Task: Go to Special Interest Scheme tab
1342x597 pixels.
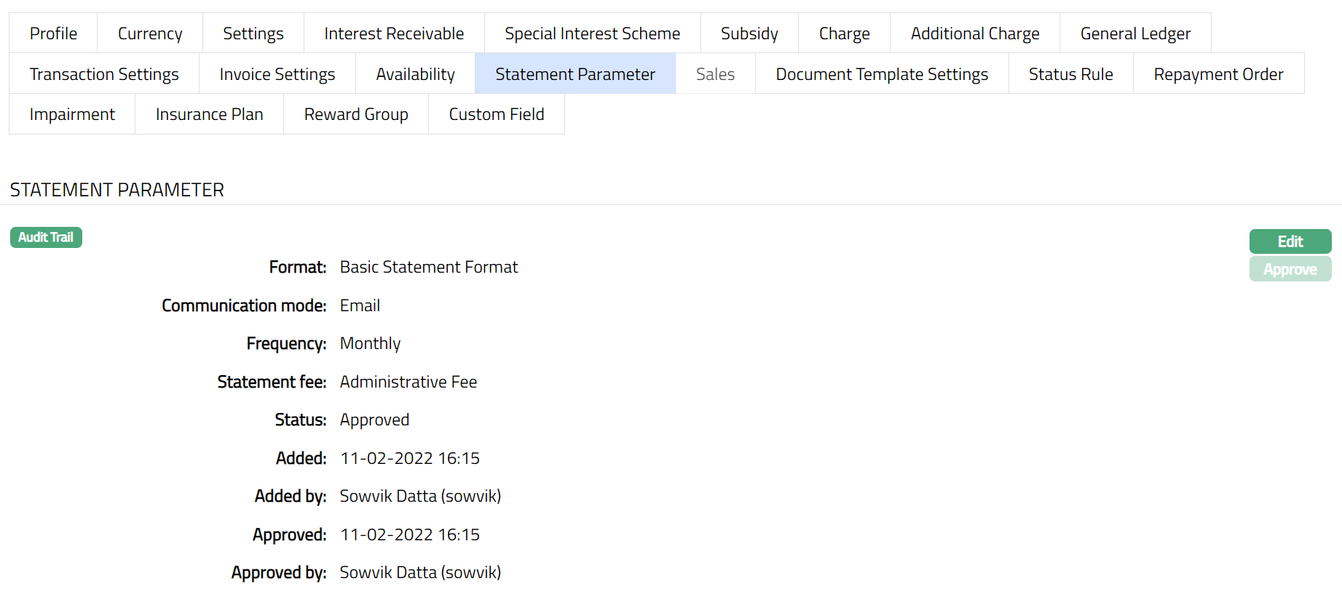Action: (x=592, y=33)
